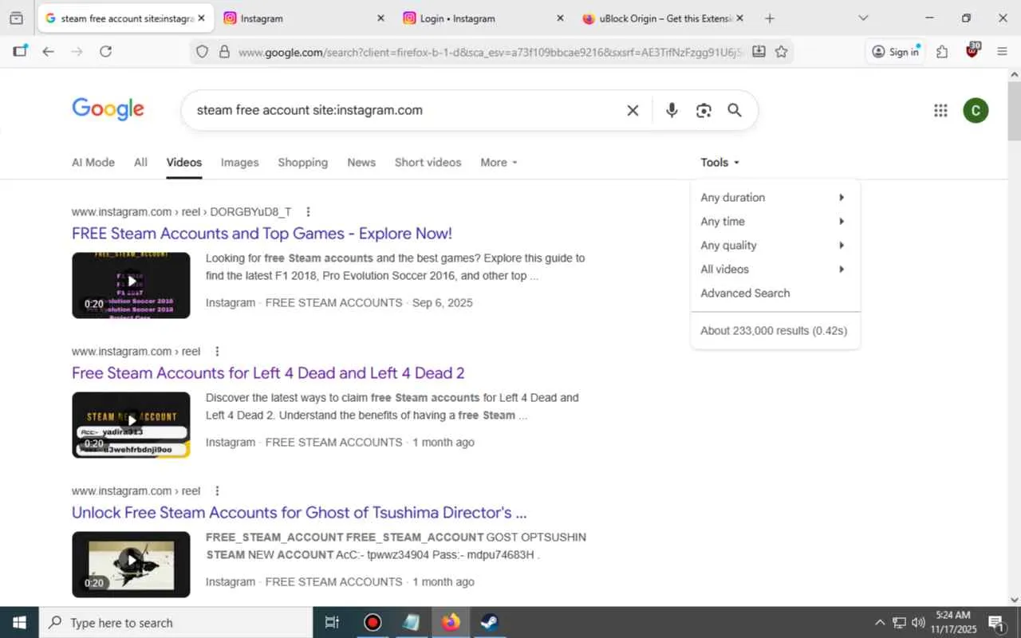The width and height of the screenshot is (1021, 638).
Task: Show hidden system tray icons
Action: 880,623
